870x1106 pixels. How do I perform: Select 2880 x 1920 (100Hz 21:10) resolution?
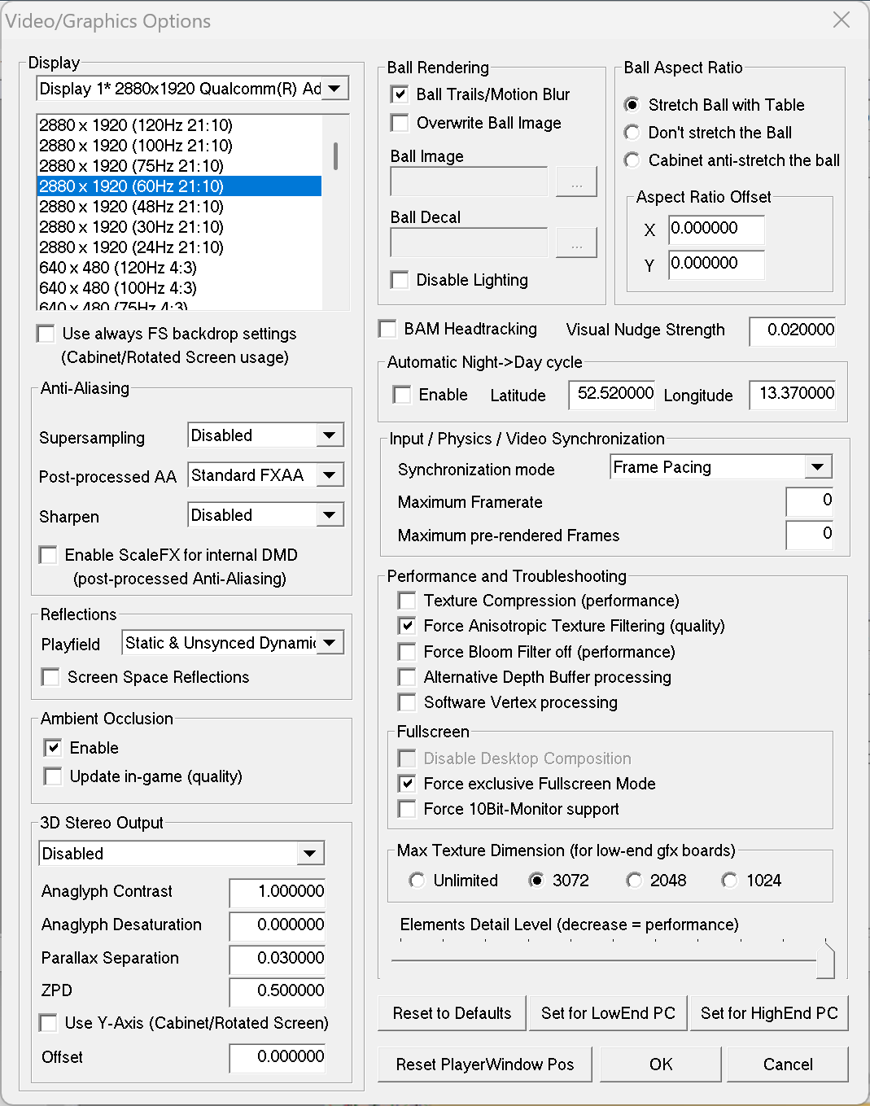pos(179,146)
